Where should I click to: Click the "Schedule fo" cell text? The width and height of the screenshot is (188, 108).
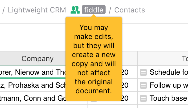[x=169, y=72]
